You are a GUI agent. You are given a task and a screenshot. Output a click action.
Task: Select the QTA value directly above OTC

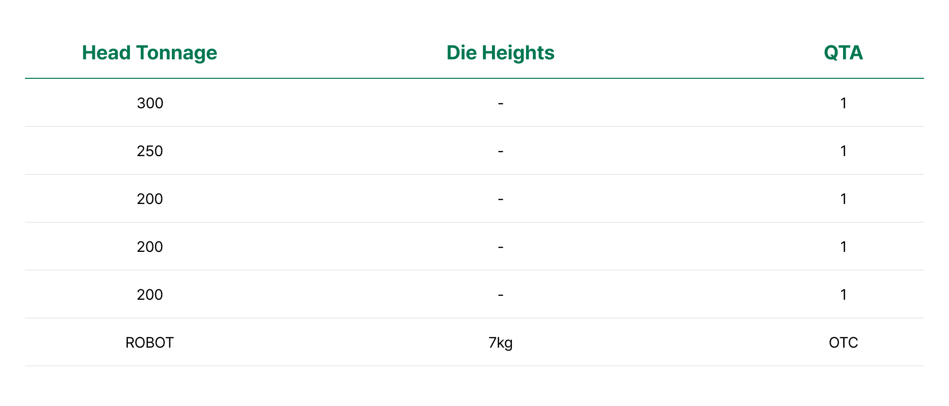pos(843,295)
